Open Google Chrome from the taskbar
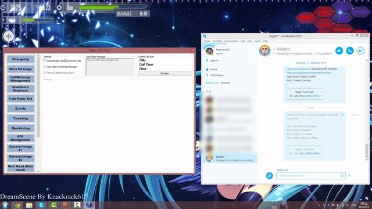The image size is (372, 209). [x=17, y=205]
